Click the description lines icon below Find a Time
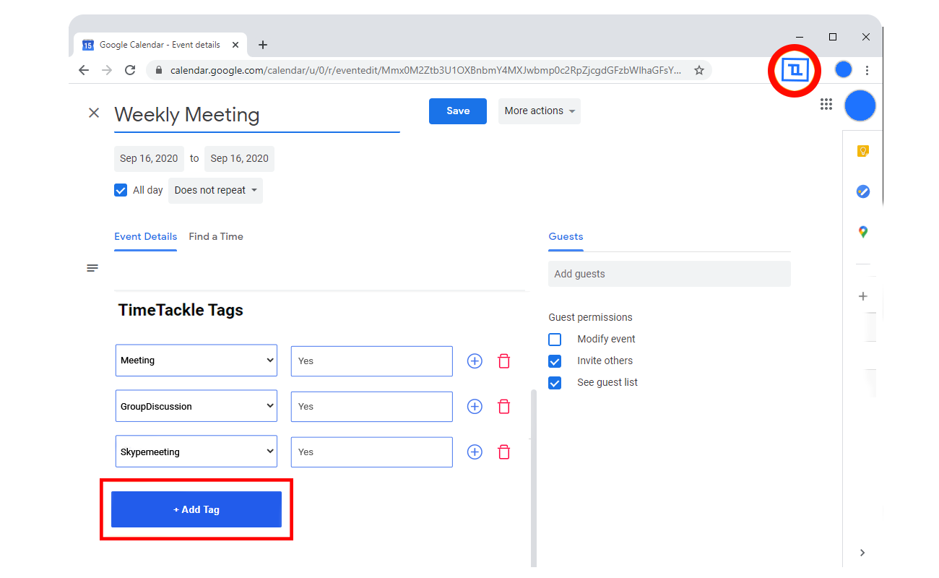The height and width of the screenshot is (578, 939). (92, 267)
